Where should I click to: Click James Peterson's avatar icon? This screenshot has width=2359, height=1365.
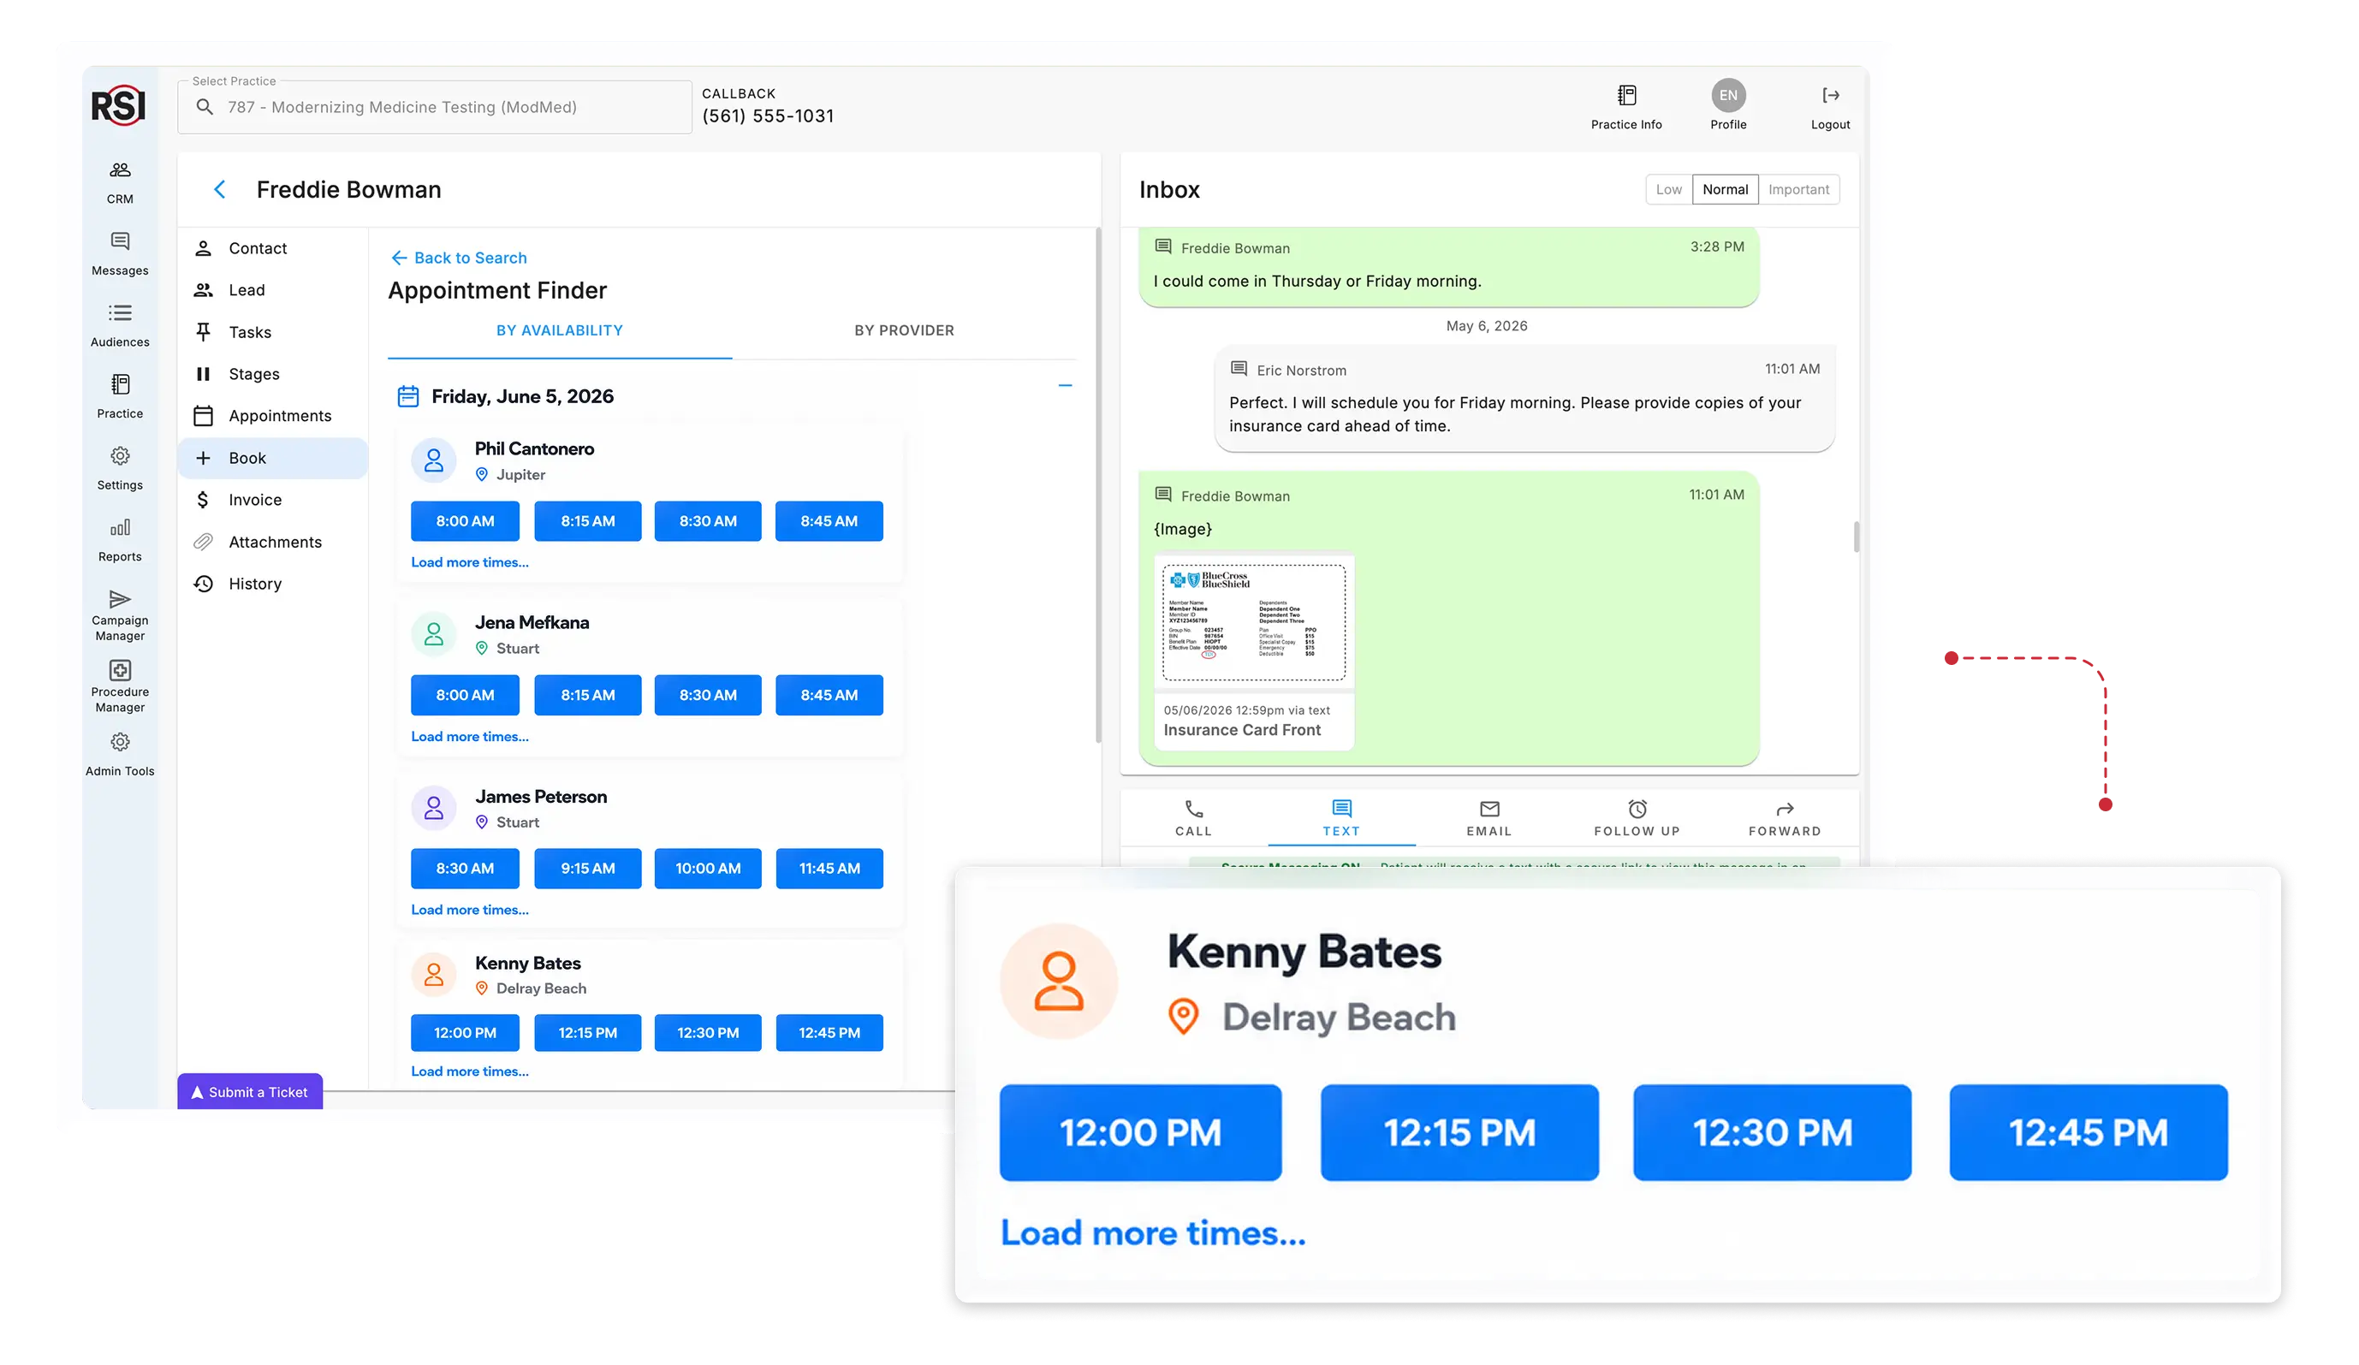(x=433, y=808)
